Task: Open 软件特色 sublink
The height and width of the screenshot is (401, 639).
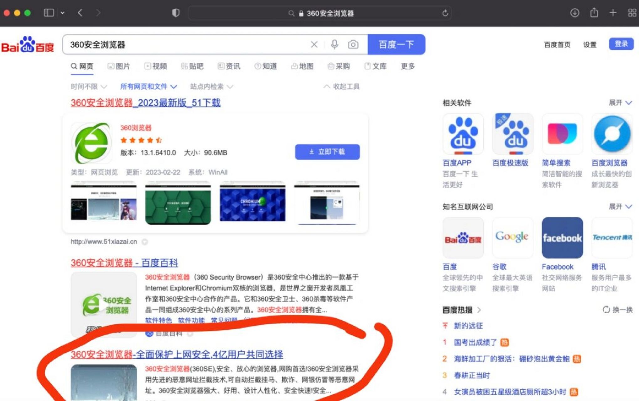Action: click(158, 320)
